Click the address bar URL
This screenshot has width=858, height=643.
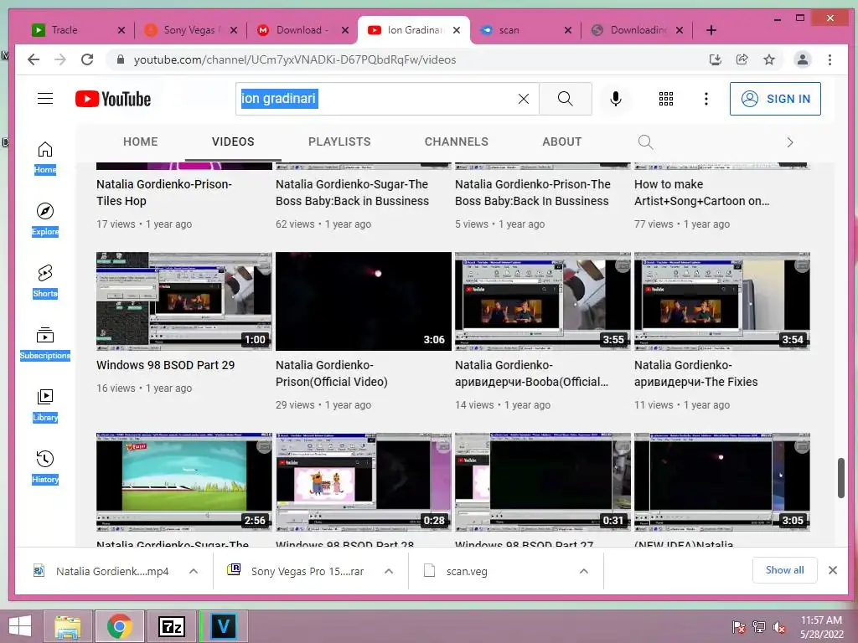[x=295, y=59]
